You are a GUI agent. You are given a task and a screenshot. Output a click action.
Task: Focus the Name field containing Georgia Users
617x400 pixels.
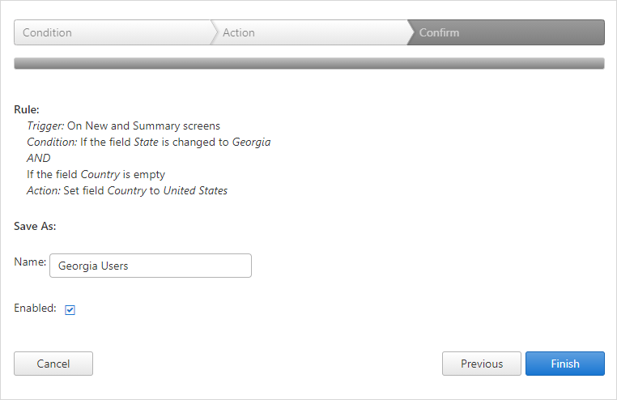click(x=151, y=266)
